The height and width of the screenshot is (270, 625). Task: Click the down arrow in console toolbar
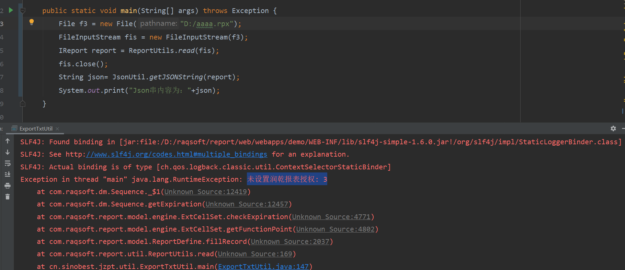[8, 152]
